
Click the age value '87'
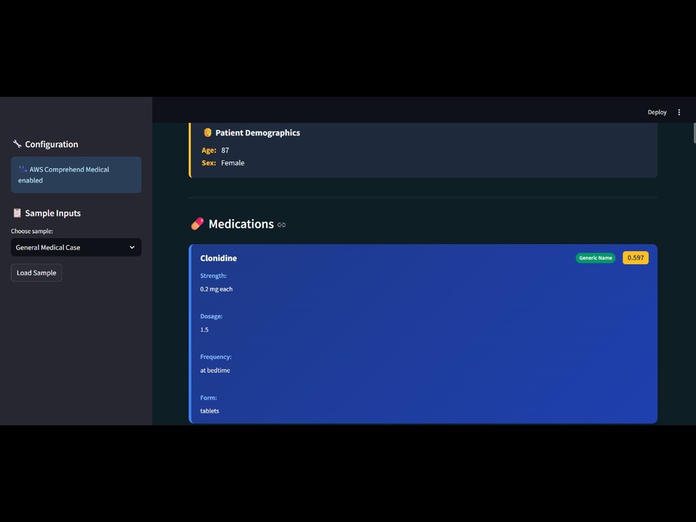click(x=225, y=150)
